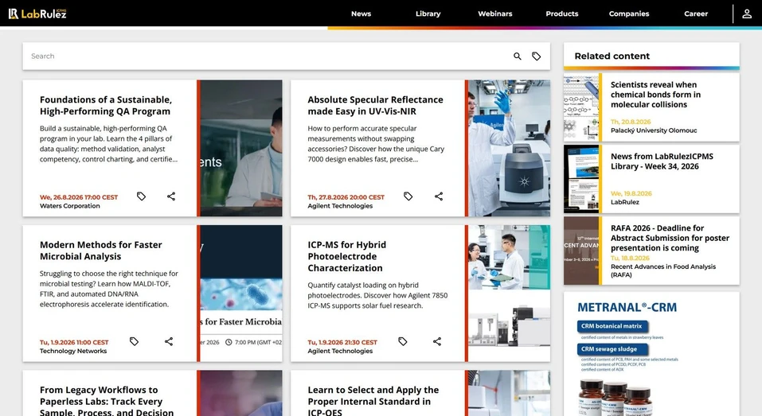The height and width of the screenshot is (416, 762).
Task: Open 'ICP-MS for Hybrid Photoelectrode Characterization' title
Action: point(347,256)
